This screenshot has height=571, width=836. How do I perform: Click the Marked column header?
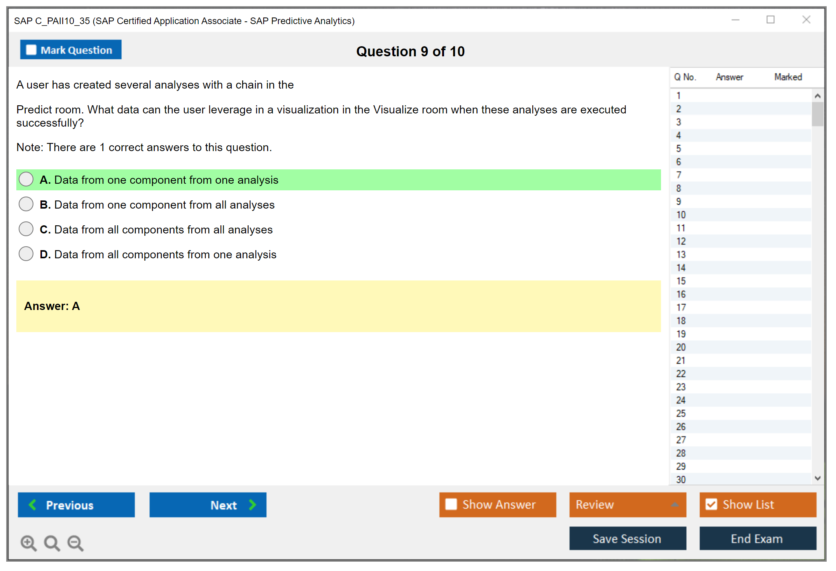[x=788, y=77]
